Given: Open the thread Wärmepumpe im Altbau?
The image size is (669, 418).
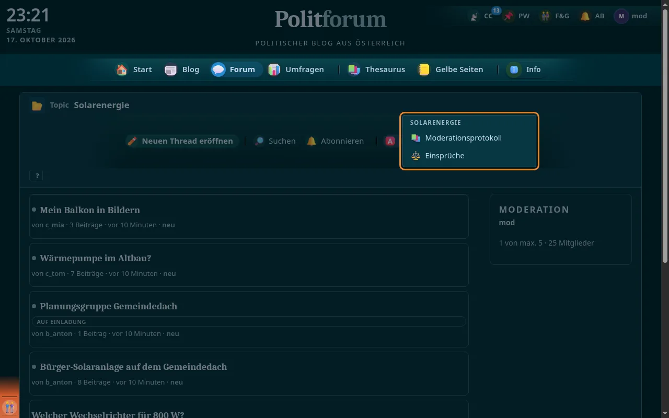Looking at the screenshot, I should 96,258.
